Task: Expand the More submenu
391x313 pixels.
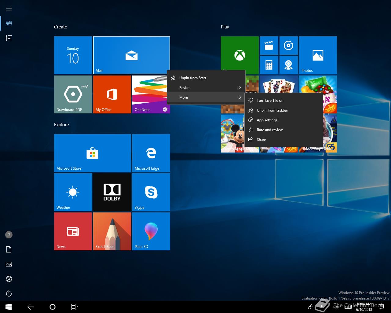Action: click(206, 98)
